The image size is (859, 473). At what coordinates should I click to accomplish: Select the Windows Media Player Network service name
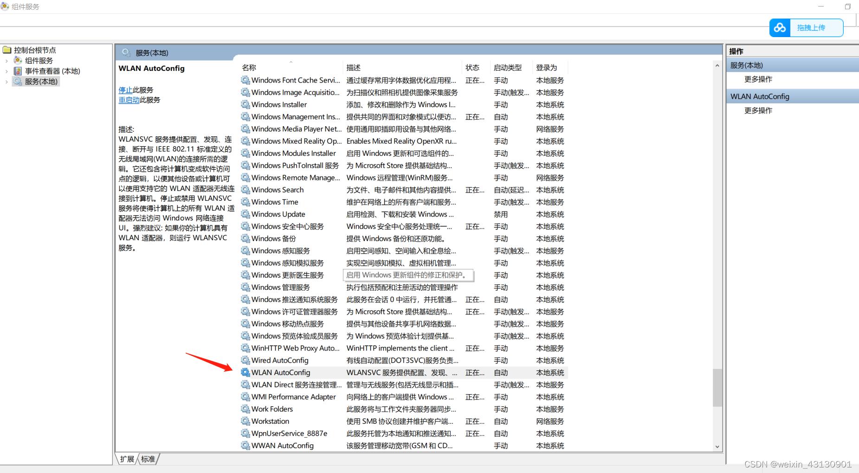(x=297, y=129)
